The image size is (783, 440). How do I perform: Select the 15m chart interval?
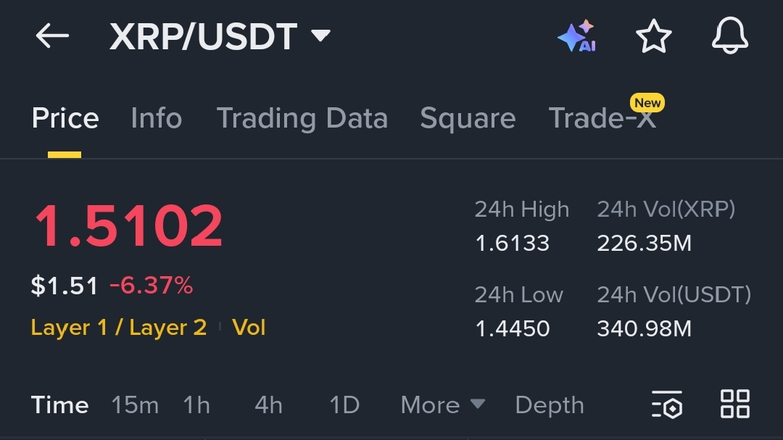point(135,404)
